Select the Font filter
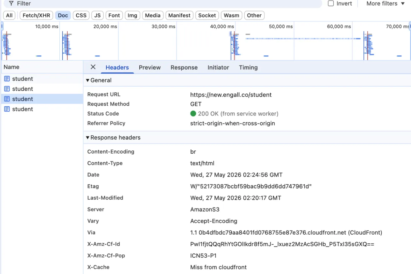This screenshot has width=411, height=274. coord(114,15)
